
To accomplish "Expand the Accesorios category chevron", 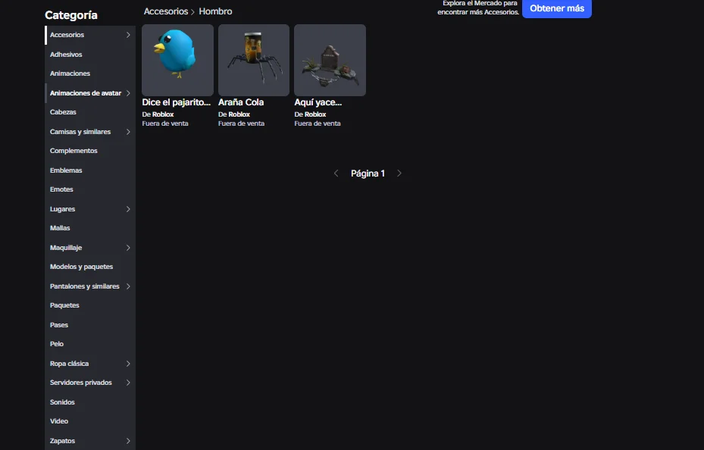I will point(128,35).
